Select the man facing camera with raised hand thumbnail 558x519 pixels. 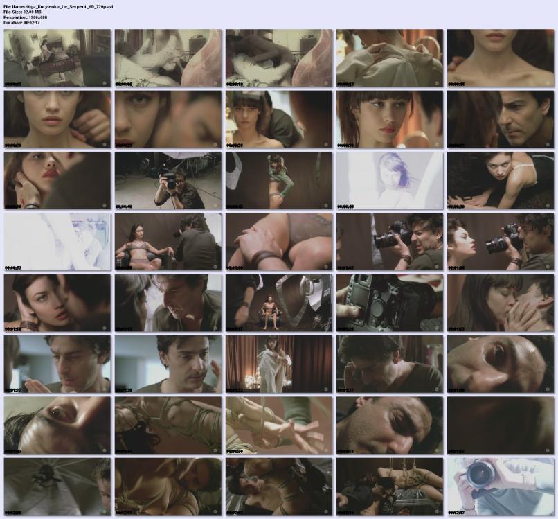click(x=168, y=364)
